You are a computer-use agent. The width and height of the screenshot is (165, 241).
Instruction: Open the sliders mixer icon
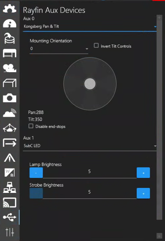(10, 232)
